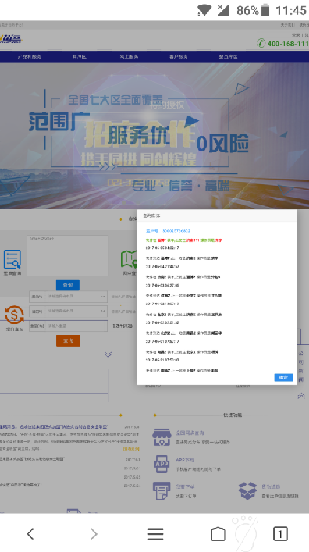Open the origin province dropdown
309x552 pixels.
68,297
